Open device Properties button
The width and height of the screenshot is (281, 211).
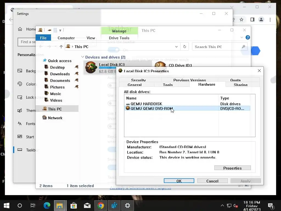(232, 168)
